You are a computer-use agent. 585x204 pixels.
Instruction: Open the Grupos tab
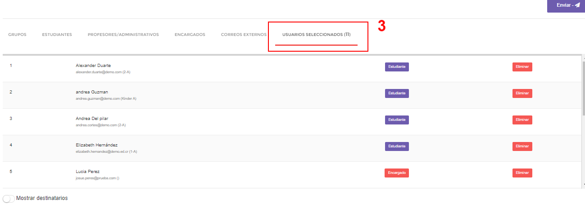pyautogui.click(x=17, y=35)
